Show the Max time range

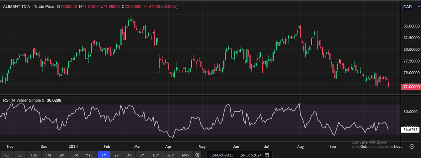pyautogui.click(x=186, y=155)
